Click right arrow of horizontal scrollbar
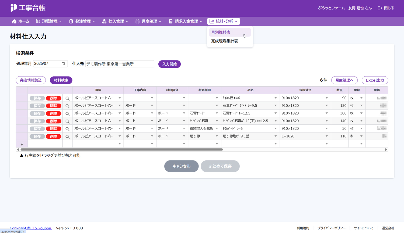404x233 pixels. [x=386, y=150]
